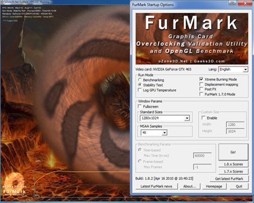254x203 pixels.
Task: Focus the custom Height field
Action: click(235, 131)
